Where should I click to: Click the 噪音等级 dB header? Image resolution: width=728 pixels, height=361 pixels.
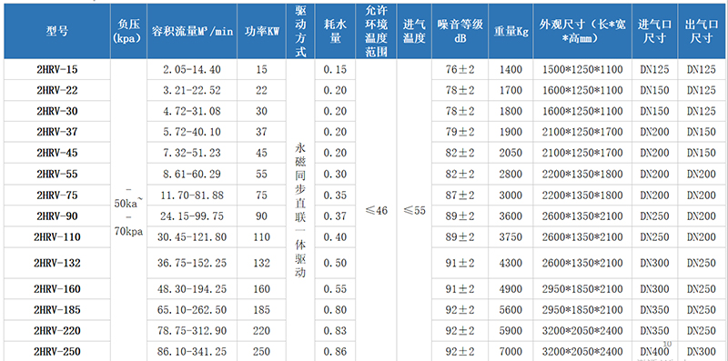[460, 31]
